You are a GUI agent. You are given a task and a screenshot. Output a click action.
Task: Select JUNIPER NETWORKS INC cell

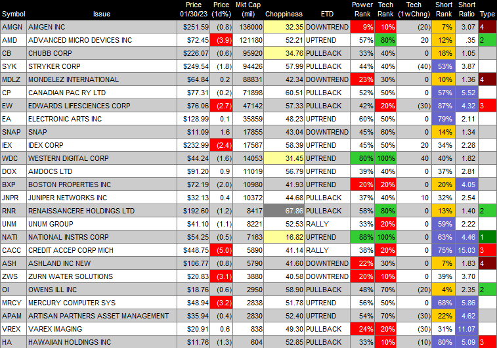tap(102, 198)
